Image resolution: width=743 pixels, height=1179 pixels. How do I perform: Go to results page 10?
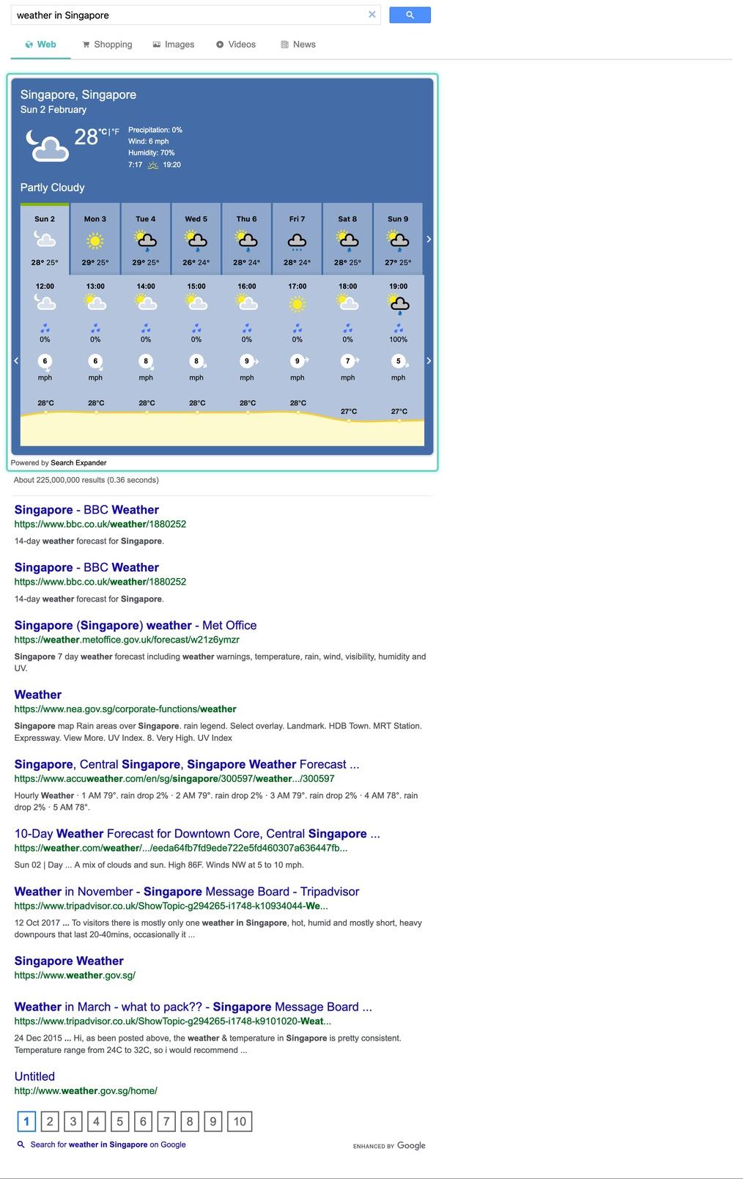coord(240,1121)
